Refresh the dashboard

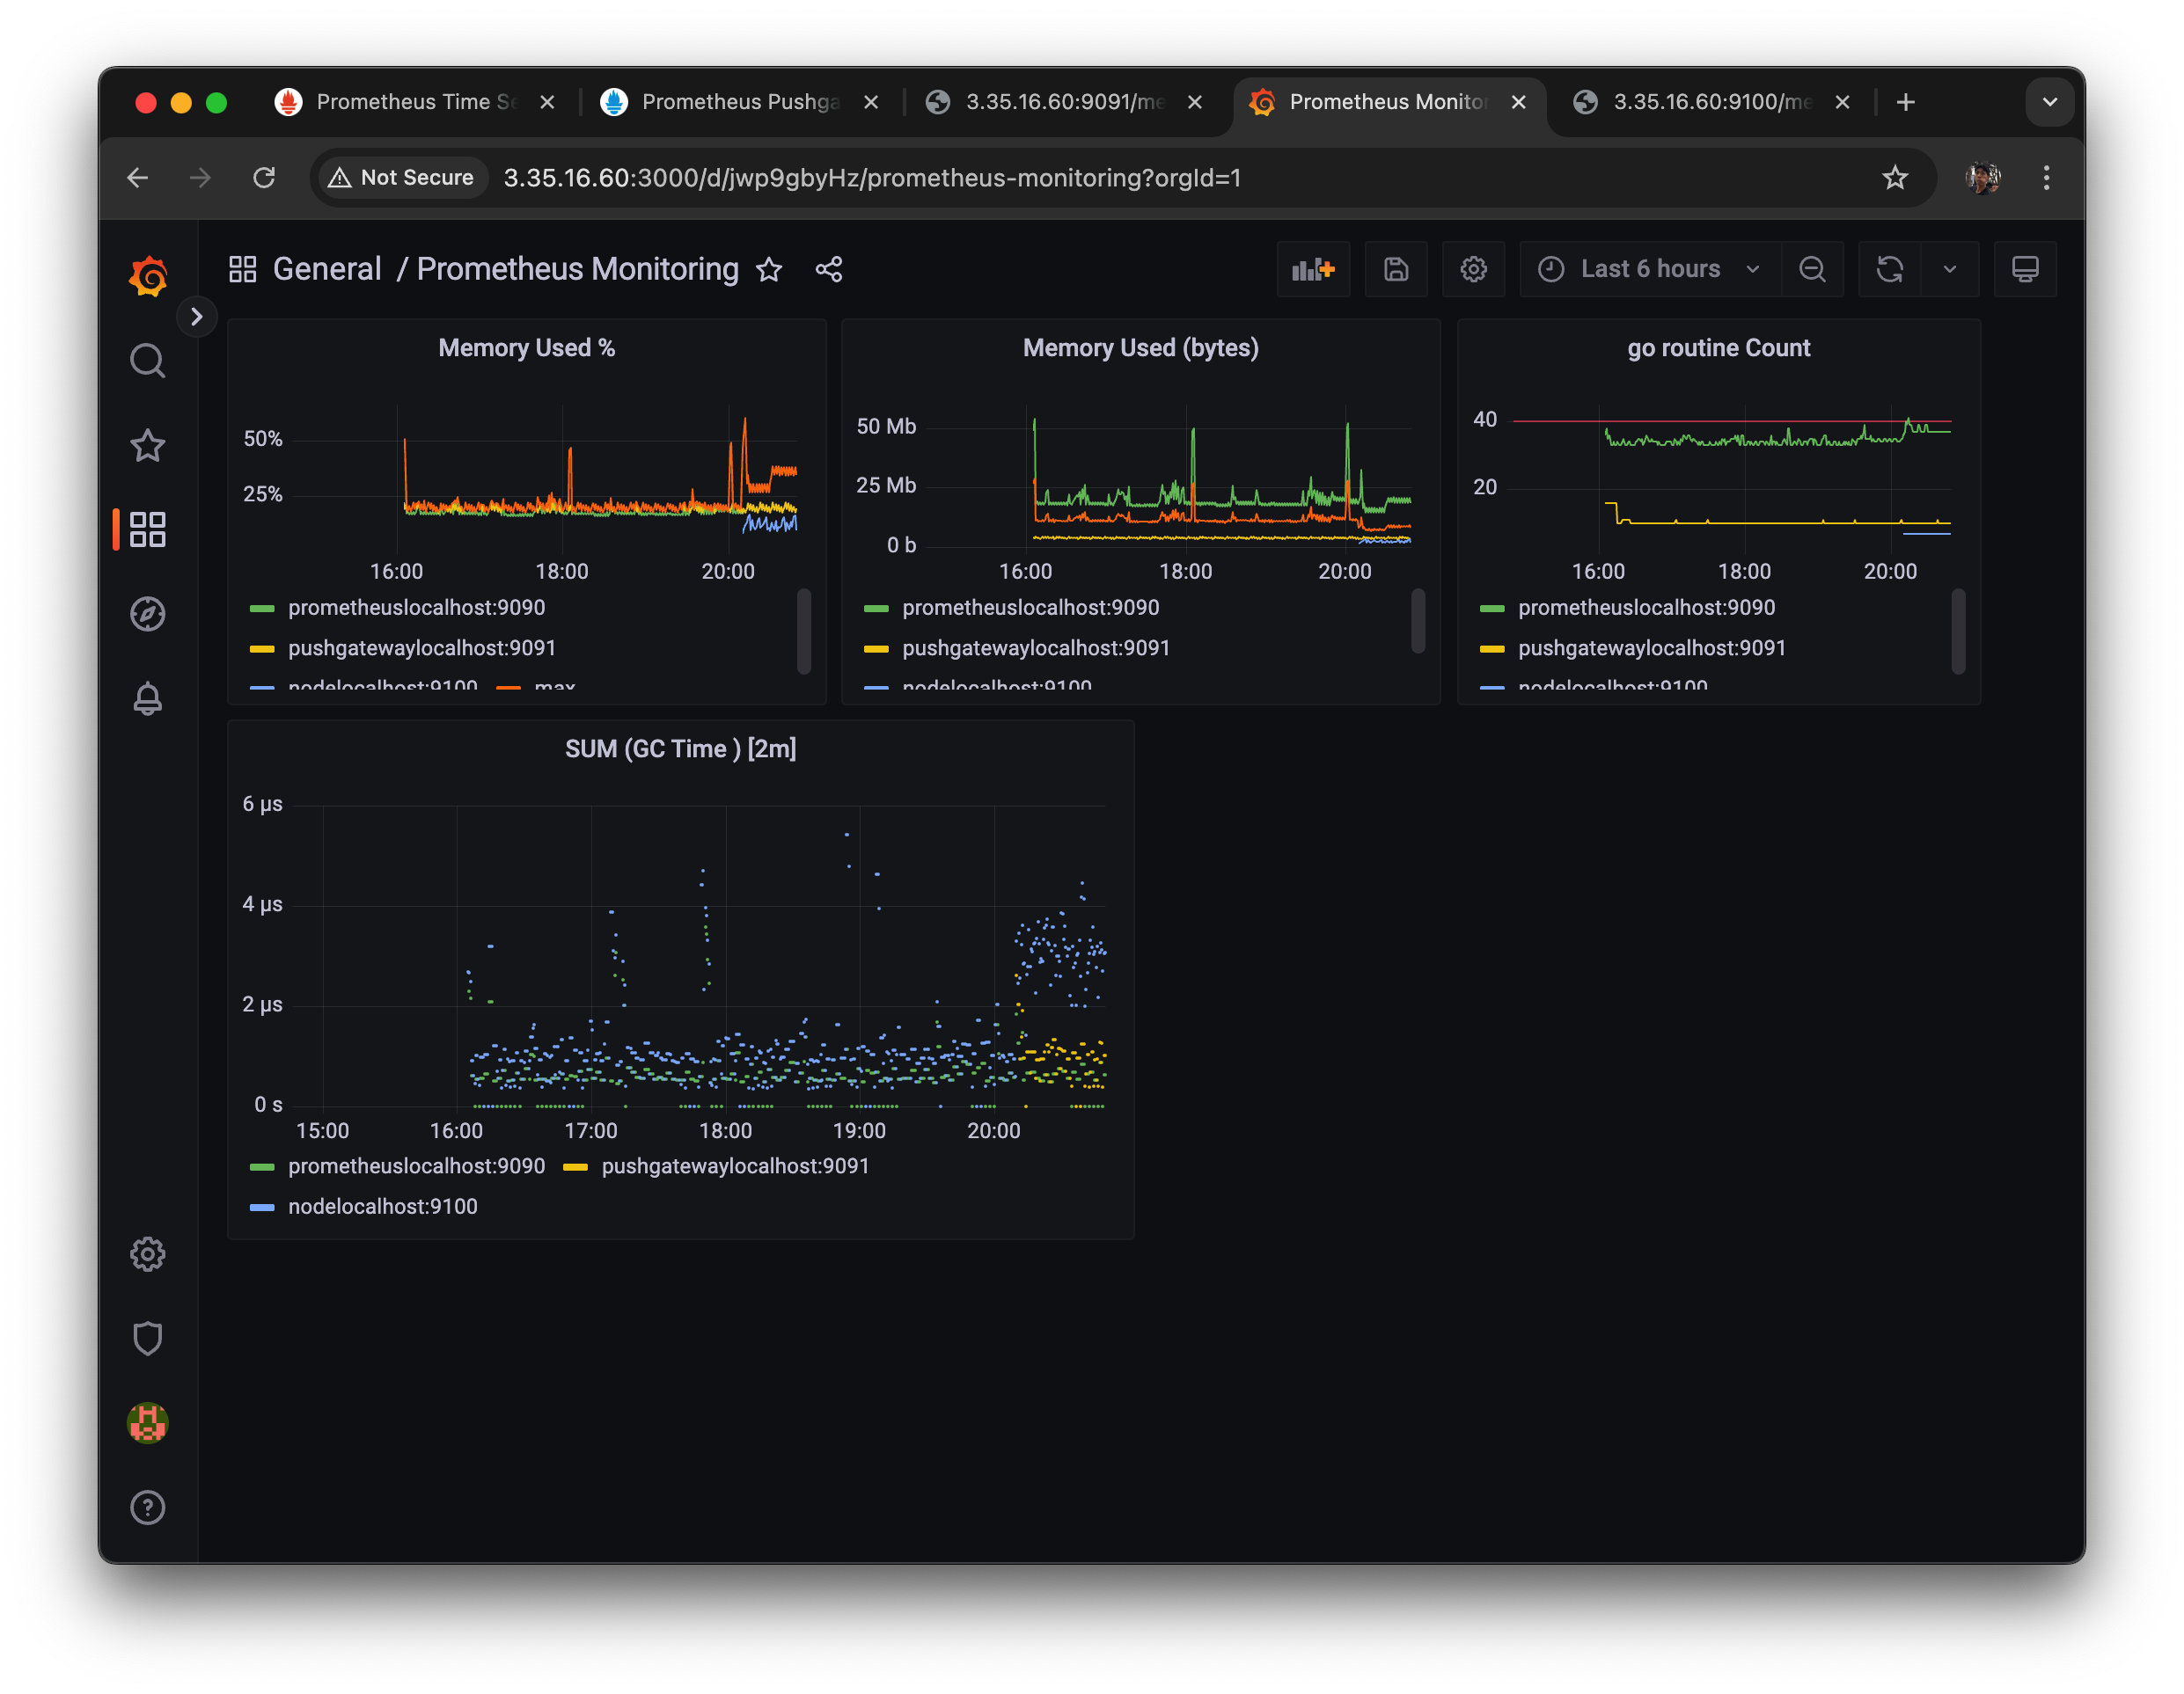click(1889, 269)
